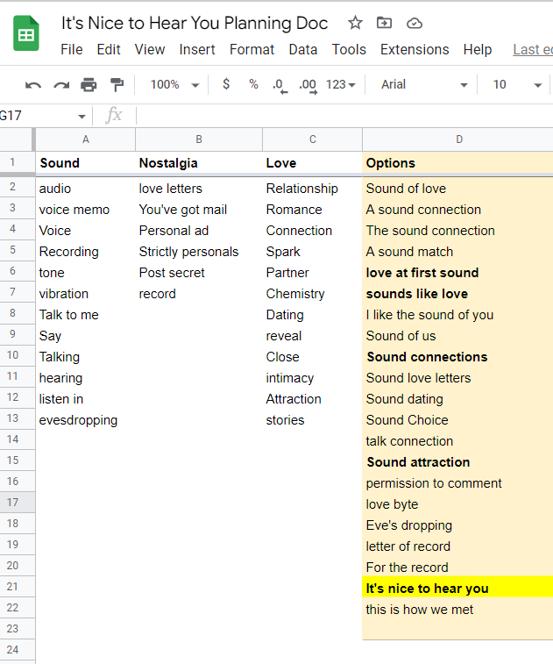Viewport: 553px width, 664px height.
Task: Click the document title text
Action: pyautogui.click(x=195, y=23)
